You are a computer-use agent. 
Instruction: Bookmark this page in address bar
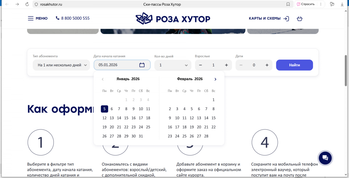(x=288, y=4)
